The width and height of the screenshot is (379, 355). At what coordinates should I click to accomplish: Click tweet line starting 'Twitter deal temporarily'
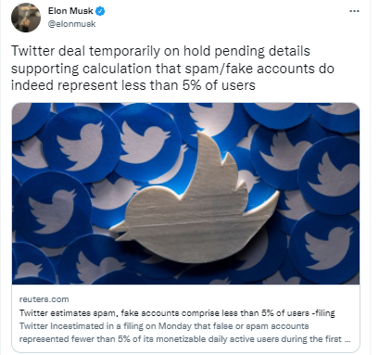(160, 51)
